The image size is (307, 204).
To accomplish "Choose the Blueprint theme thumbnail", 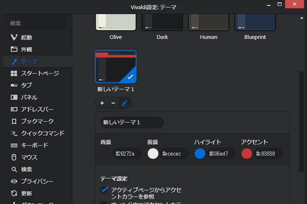I will [x=255, y=22].
